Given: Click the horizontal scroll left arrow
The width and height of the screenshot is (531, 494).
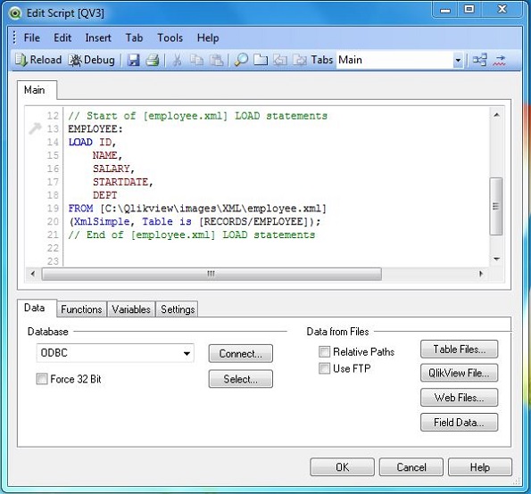Looking at the screenshot, I should point(32,274).
